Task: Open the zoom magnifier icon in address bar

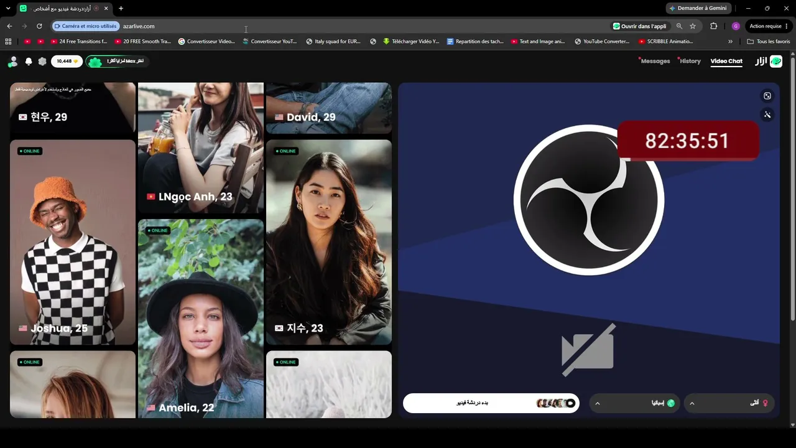Action: click(679, 26)
